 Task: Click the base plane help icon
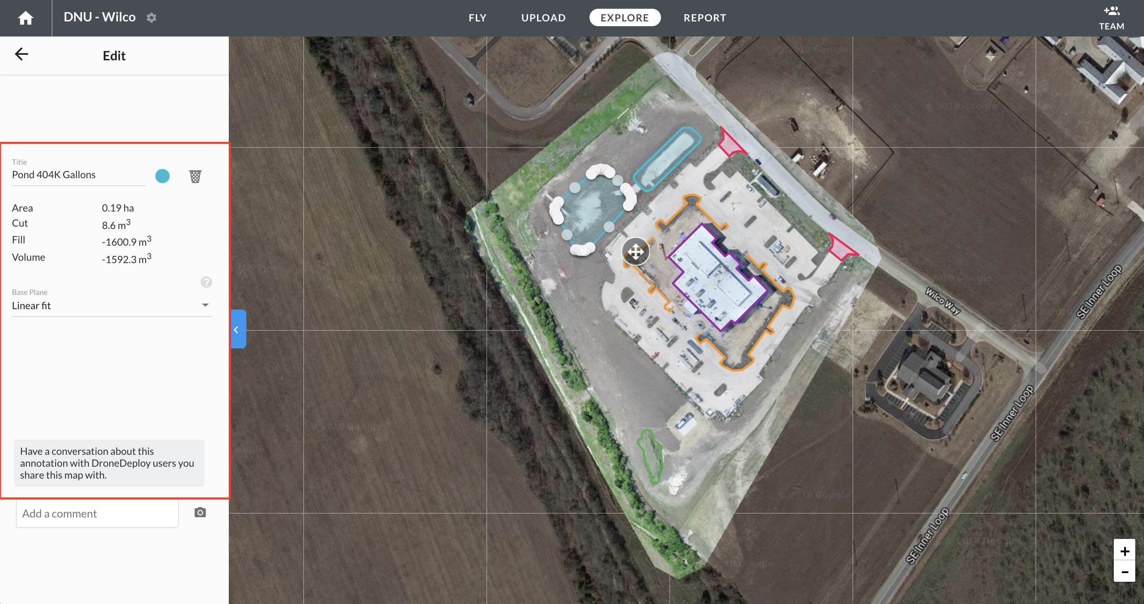click(x=206, y=282)
